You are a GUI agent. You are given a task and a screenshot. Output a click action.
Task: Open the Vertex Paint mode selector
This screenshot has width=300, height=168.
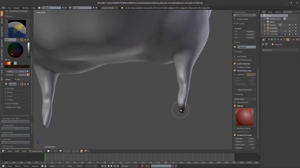coord(37,151)
